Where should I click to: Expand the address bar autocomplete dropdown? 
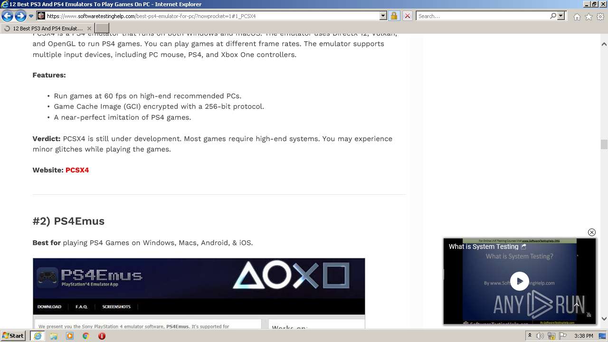click(383, 16)
